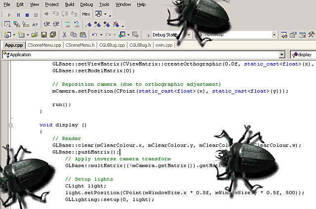The width and height of the screenshot is (316, 209).
Task: Open the find combo box dropdown arrow
Action: [x=274, y=35]
